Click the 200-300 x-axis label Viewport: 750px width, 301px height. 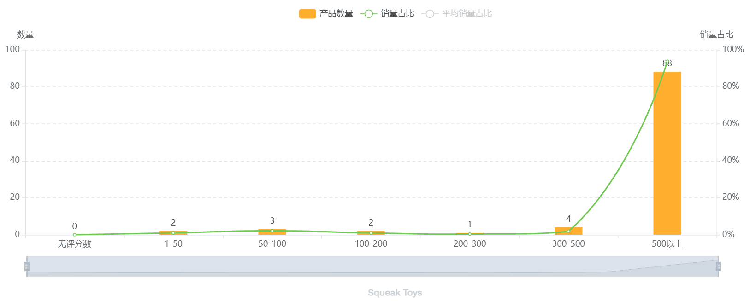pos(470,244)
